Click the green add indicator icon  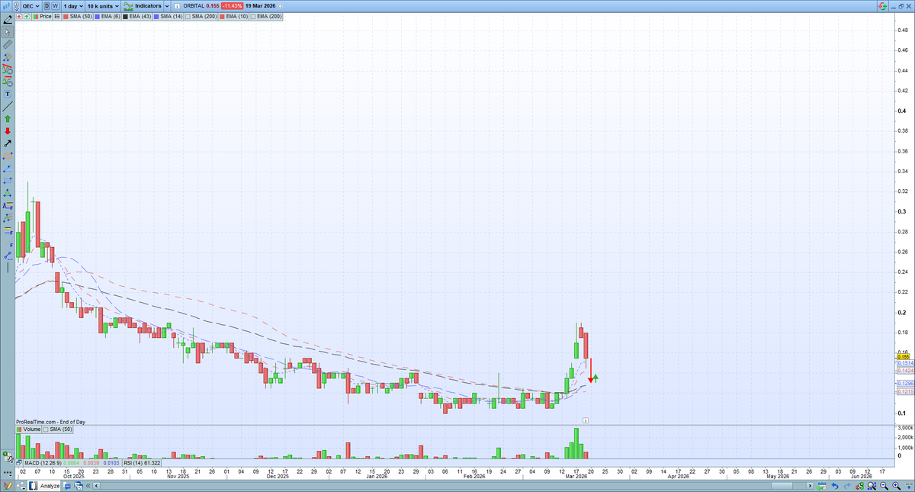(x=27, y=17)
